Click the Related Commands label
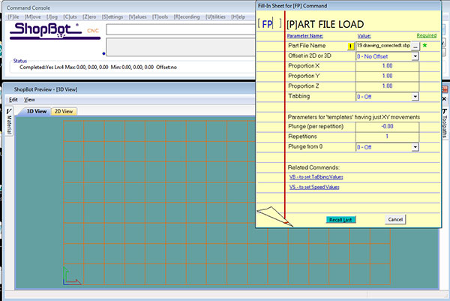 click(313, 167)
